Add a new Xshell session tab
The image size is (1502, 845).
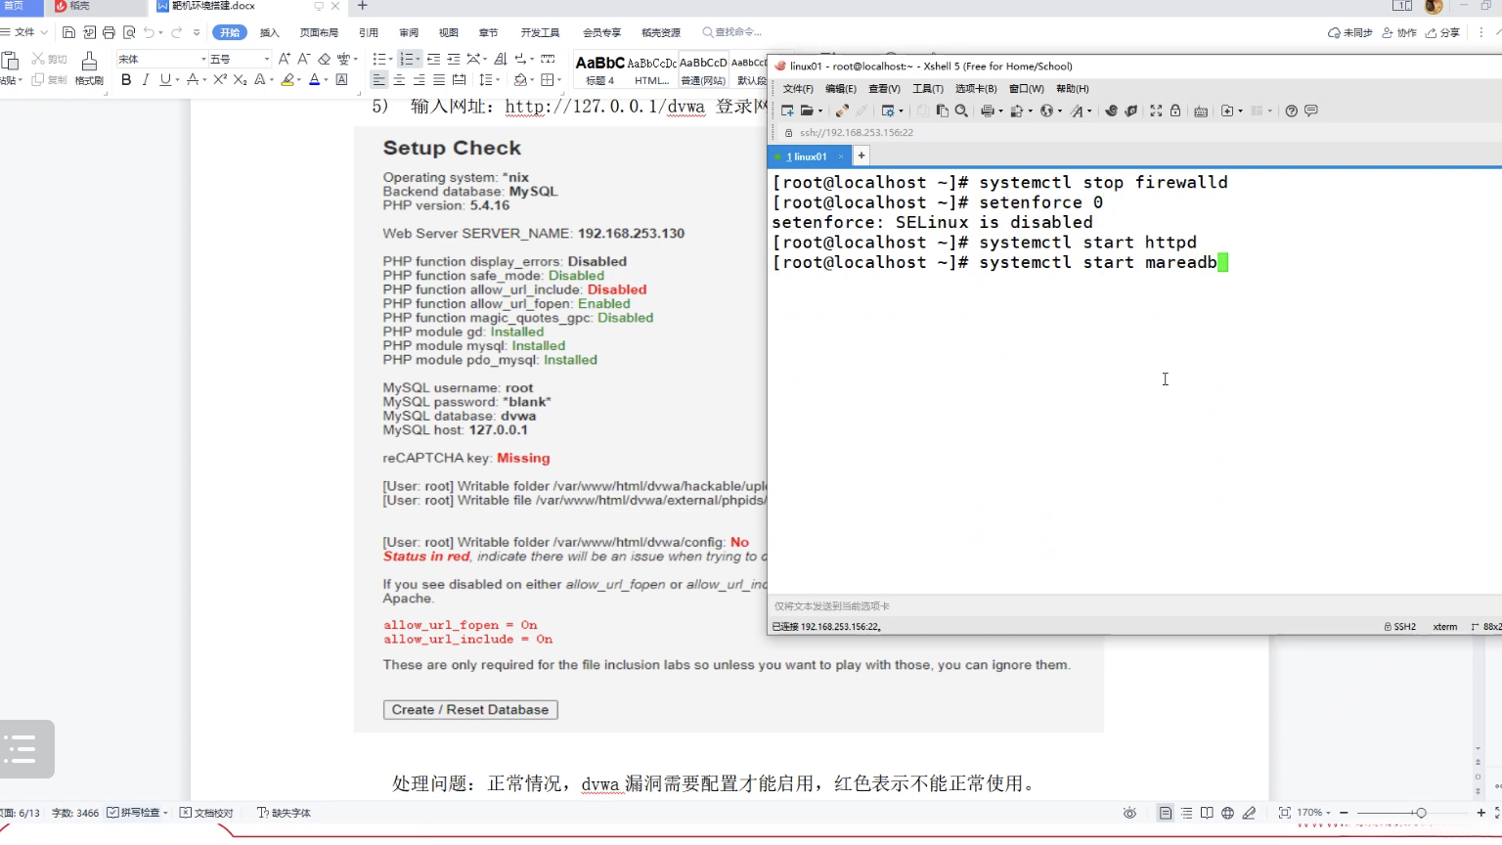tap(861, 156)
